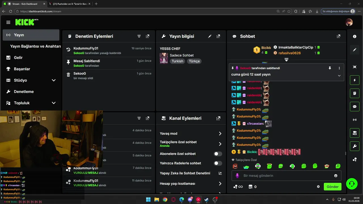Edit Yayın bilgisi with the pencil icon

click(x=210, y=36)
